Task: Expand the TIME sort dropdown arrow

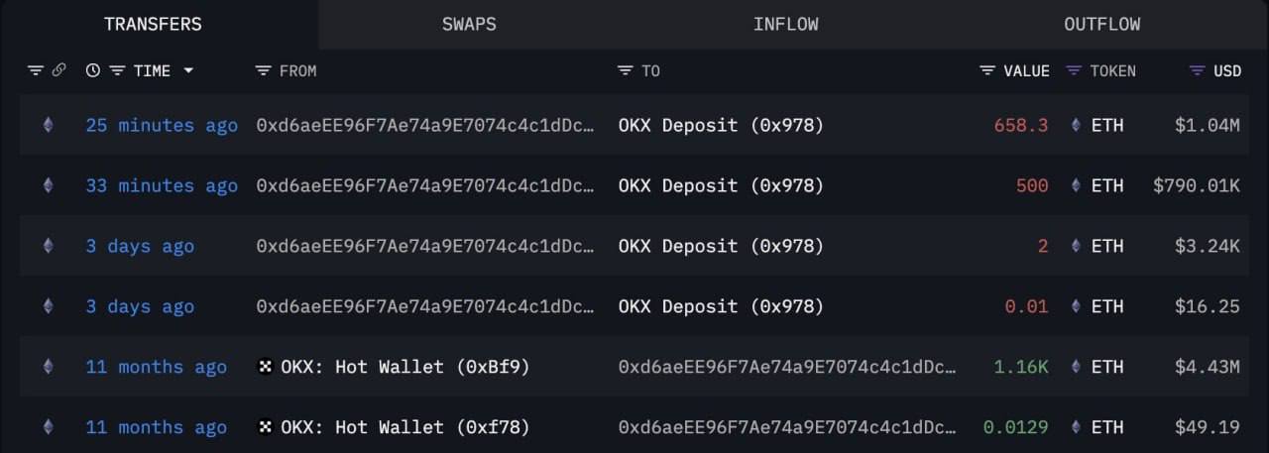Action: [x=188, y=70]
